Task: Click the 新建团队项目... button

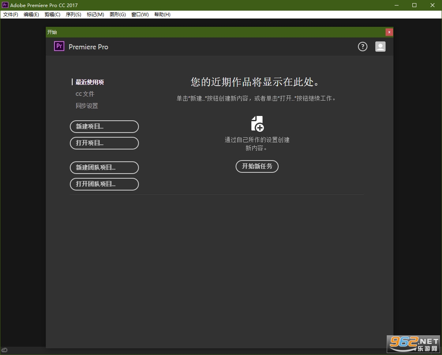Action: 104,168
